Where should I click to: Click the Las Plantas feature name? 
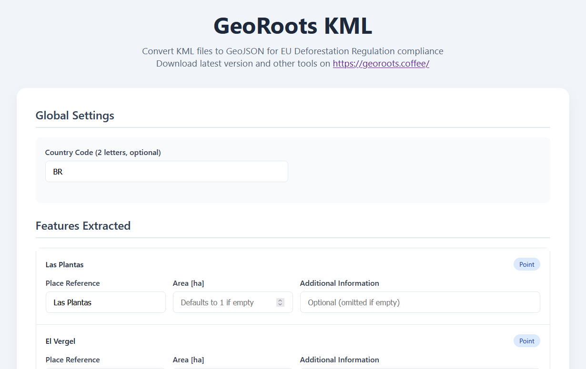tap(64, 265)
